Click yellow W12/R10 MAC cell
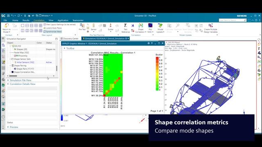Screen dimensions: 262x147 point(122,72)
